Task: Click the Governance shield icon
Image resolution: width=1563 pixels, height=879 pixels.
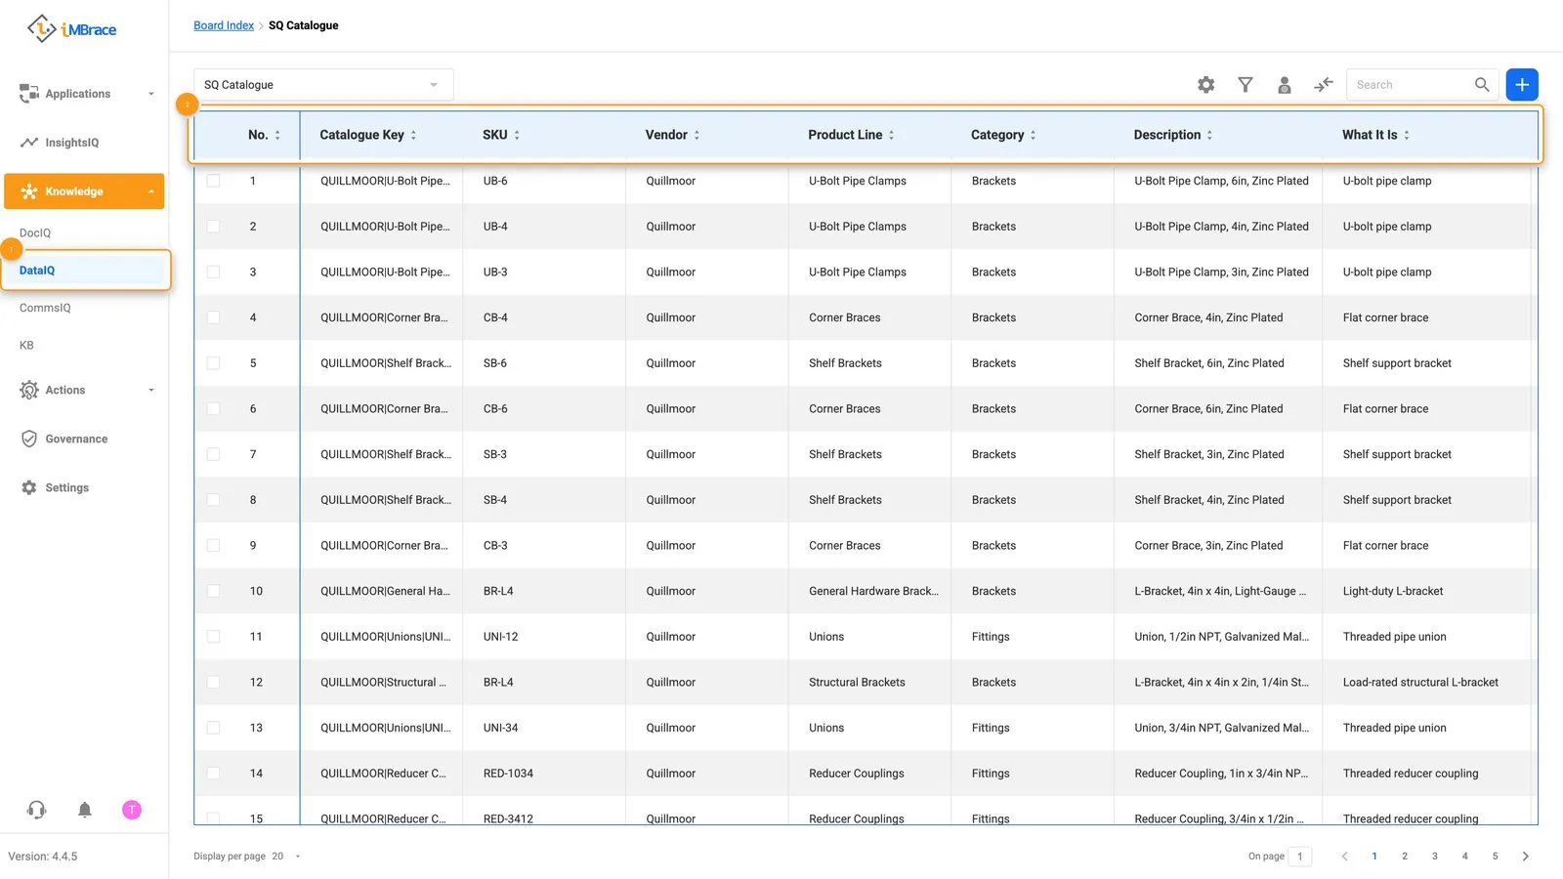Action: (x=29, y=439)
